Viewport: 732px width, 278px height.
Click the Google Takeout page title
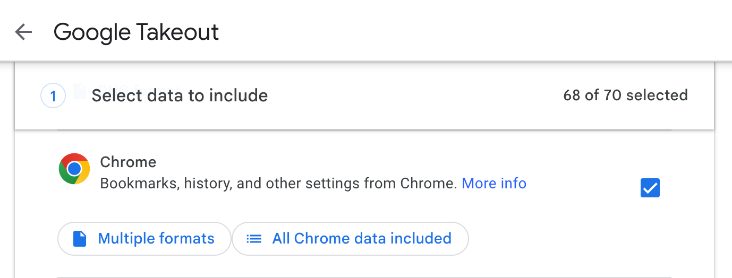click(136, 32)
